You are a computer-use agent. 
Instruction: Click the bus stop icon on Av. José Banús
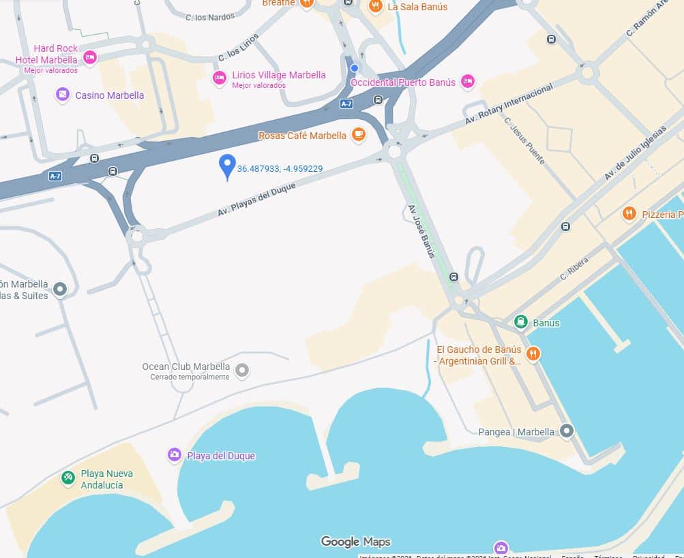click(x=453, y=277)
